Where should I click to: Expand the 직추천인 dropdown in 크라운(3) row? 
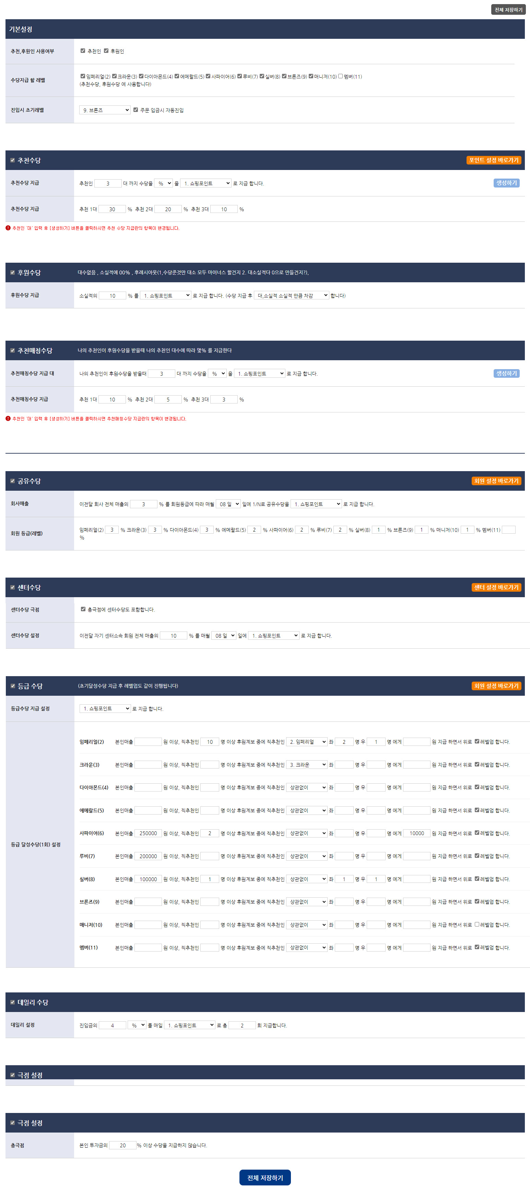(306, 765)
